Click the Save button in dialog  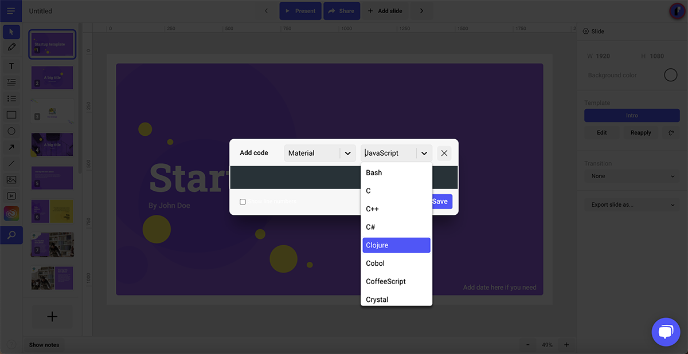(x=440, y=202)
